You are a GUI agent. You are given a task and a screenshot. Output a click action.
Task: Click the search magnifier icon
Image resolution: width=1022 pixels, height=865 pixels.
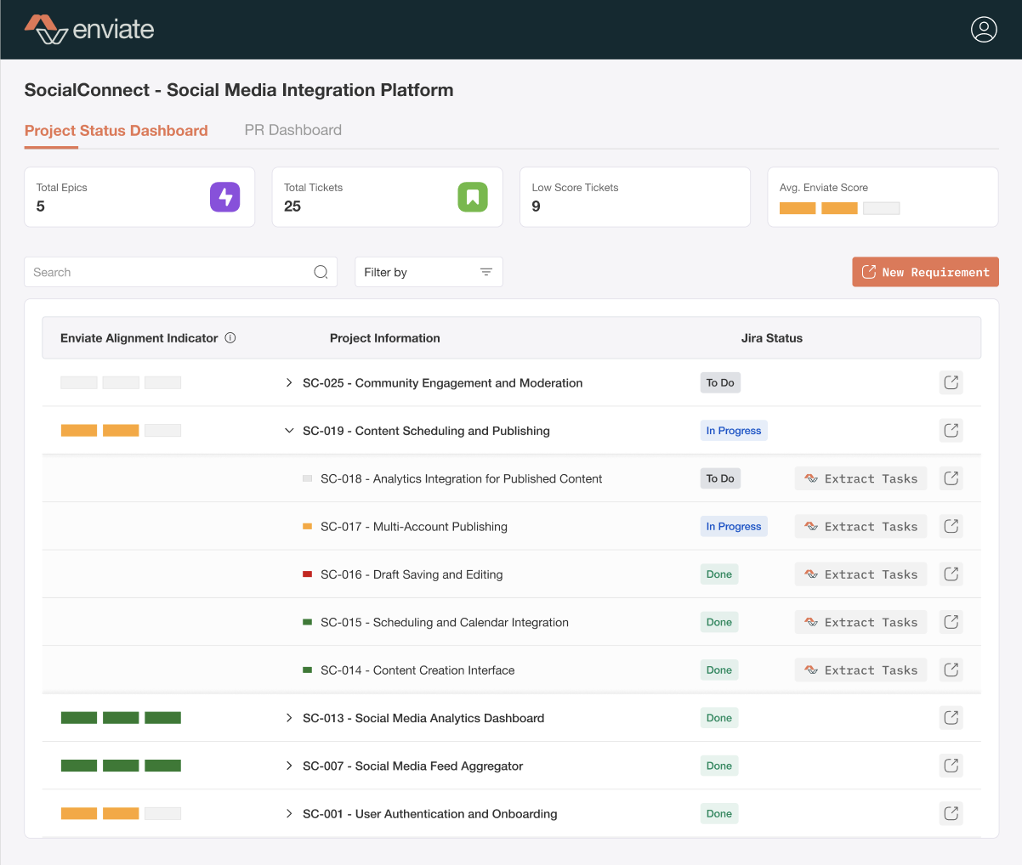pyautogui.click(x=321, y=272)
